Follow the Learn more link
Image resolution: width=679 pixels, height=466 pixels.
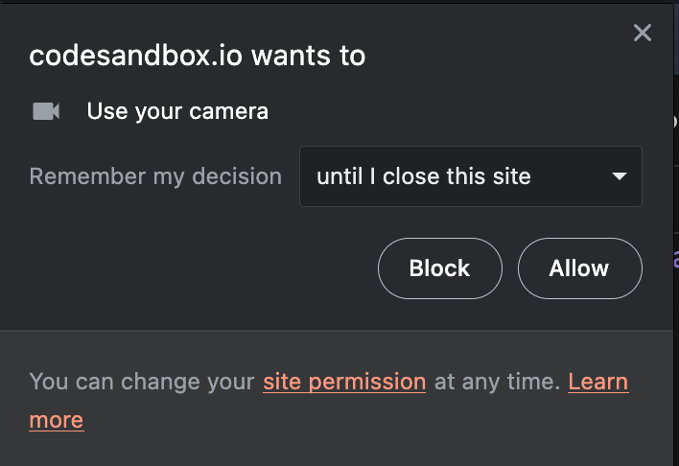pos(597,382)
